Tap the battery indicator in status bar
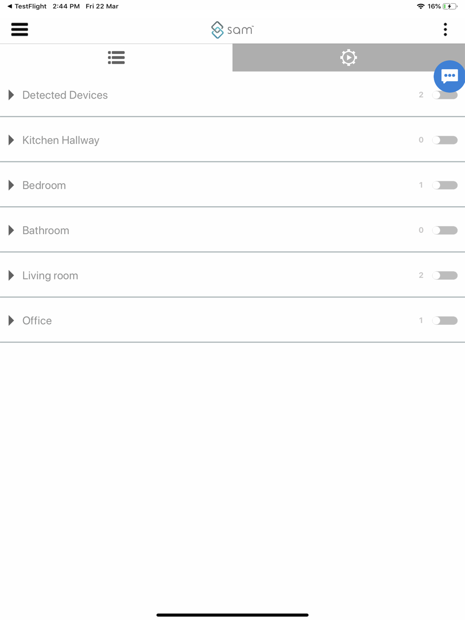 (450, 7)
